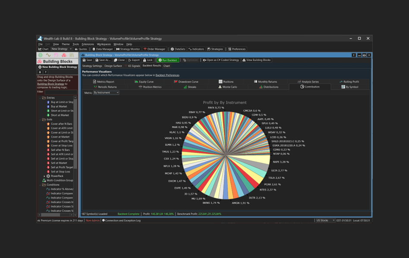Click the help button below New Building Block Strategy

coord(46,72)
